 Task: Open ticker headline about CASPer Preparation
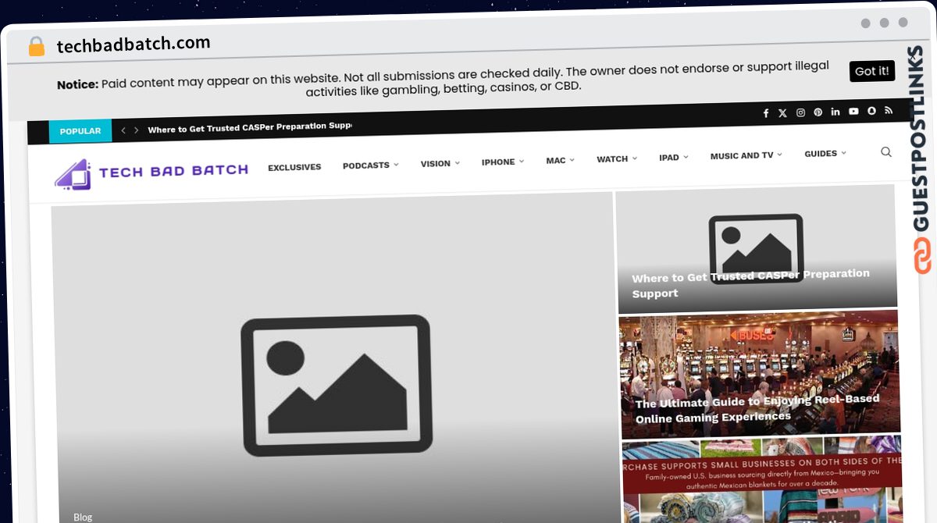click(250, 128)
